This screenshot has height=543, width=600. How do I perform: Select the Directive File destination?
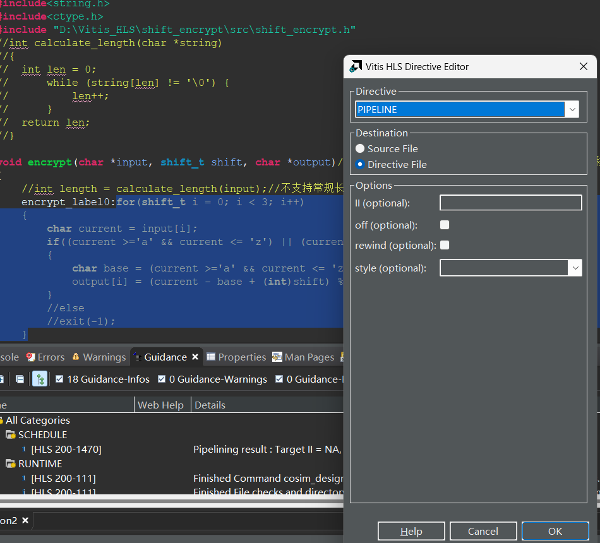[x=360, y=164]
